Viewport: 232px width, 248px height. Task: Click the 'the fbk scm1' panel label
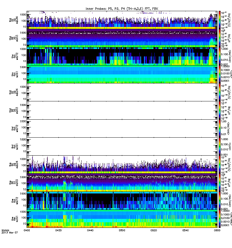(15, 219)
